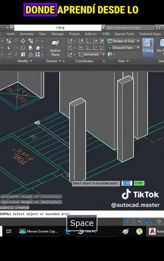This screenshot has width=164, height=261.
Task: Open the Array tool flyout arrow
Action: pos(42,54)
